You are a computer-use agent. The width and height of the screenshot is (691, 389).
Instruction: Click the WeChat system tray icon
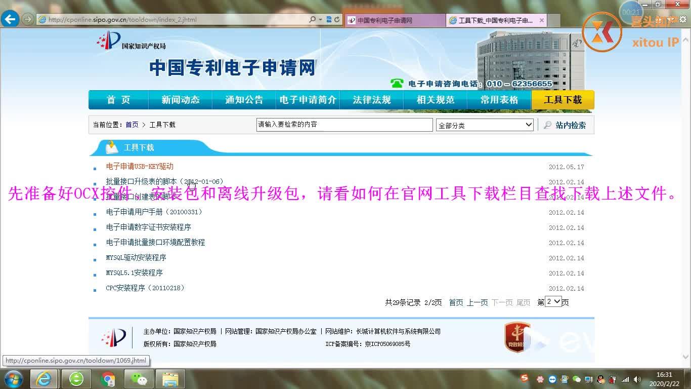tap(577, 379)
